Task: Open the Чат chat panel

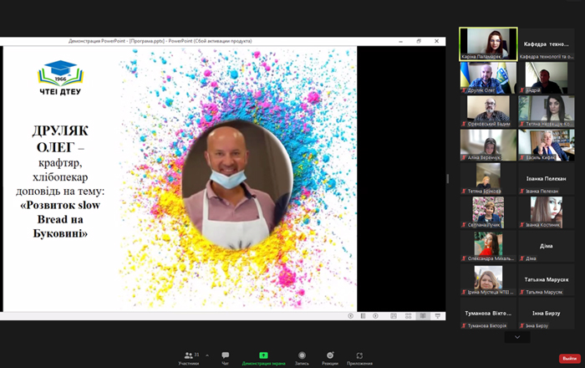Action: (x=226, y=358)
